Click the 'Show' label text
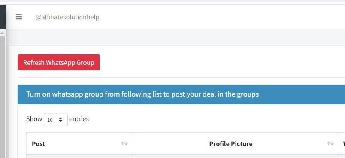345x158 pixels. click(x=34, y=119)
